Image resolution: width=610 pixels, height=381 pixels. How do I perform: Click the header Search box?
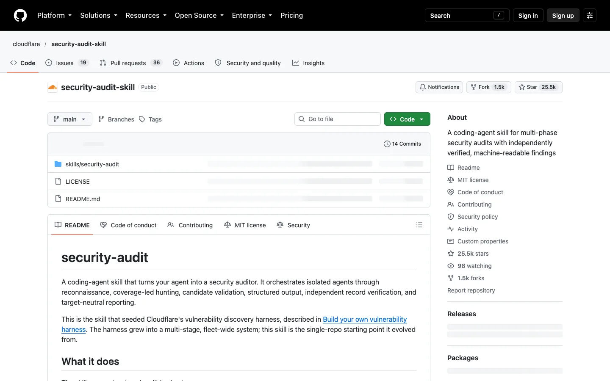467,15
